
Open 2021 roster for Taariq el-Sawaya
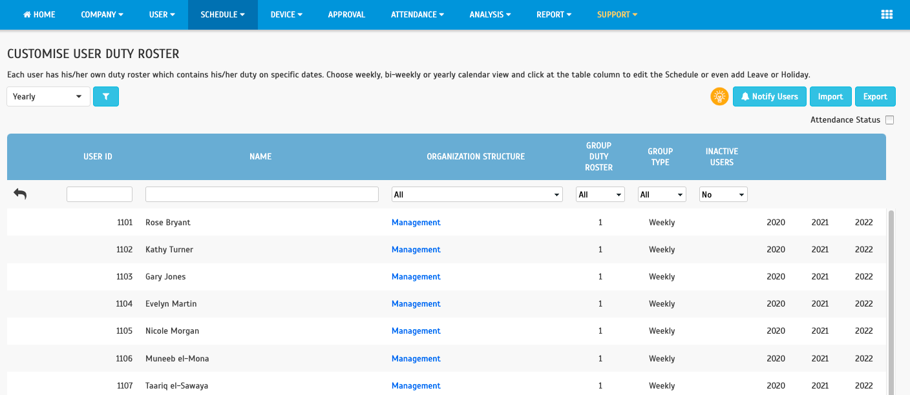(x=820, y=385)
